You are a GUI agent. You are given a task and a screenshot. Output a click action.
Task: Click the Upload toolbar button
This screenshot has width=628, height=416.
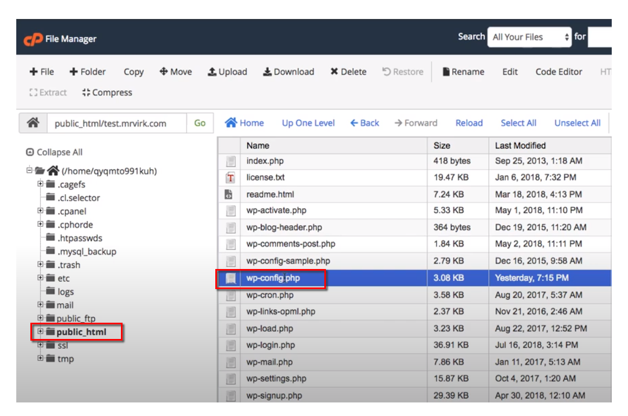click(227, 72)
